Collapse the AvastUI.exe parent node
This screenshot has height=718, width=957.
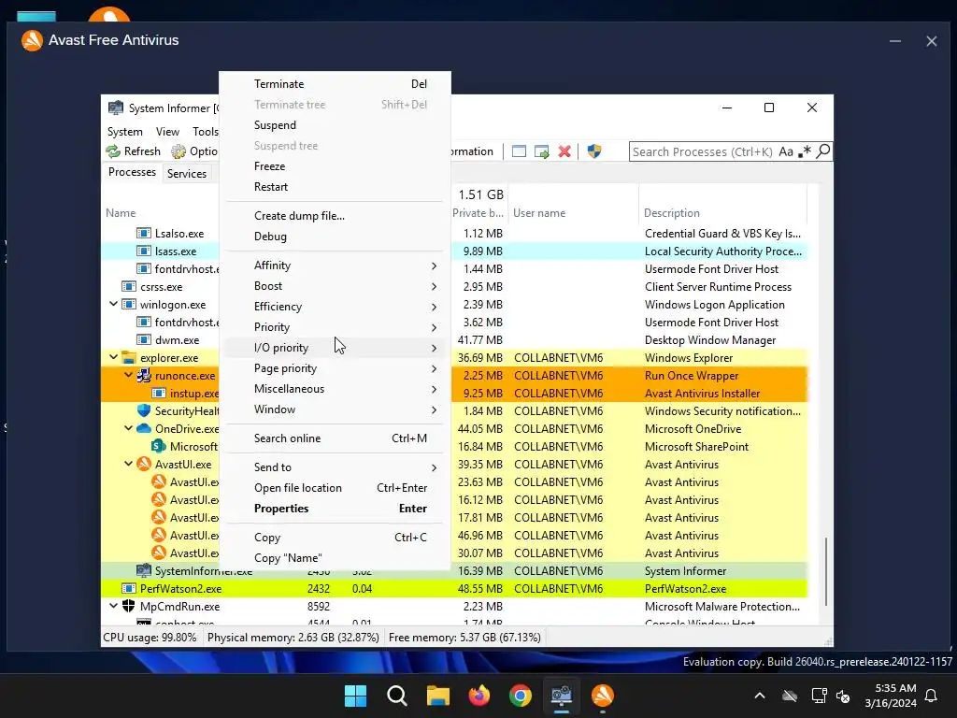click(128, 464)
